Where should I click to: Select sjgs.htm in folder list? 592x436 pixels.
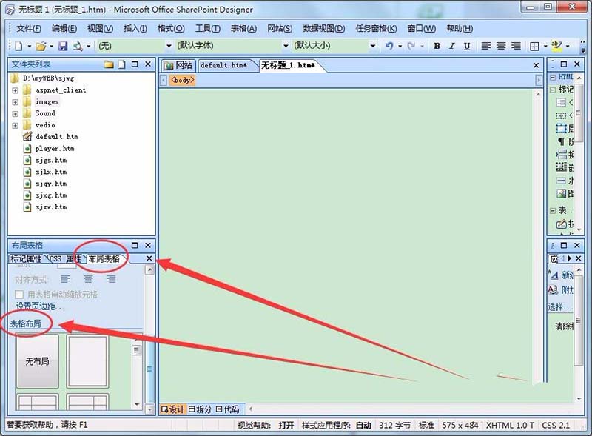pyautogui.click(x=51, y=160)
